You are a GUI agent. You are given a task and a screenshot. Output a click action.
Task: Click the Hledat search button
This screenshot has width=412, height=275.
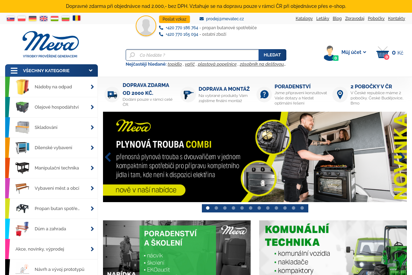(x=272, y=55)
